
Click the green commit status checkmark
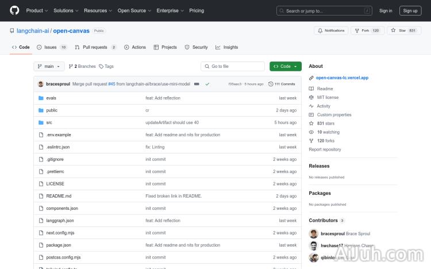click(207, 84)
